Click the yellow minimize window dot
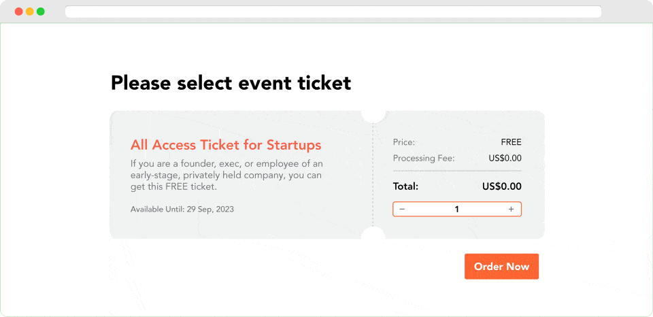653x317 pixels. click(29, 12)
